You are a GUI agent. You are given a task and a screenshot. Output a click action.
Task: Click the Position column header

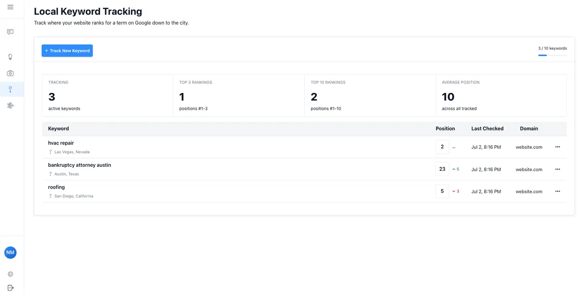445,129
